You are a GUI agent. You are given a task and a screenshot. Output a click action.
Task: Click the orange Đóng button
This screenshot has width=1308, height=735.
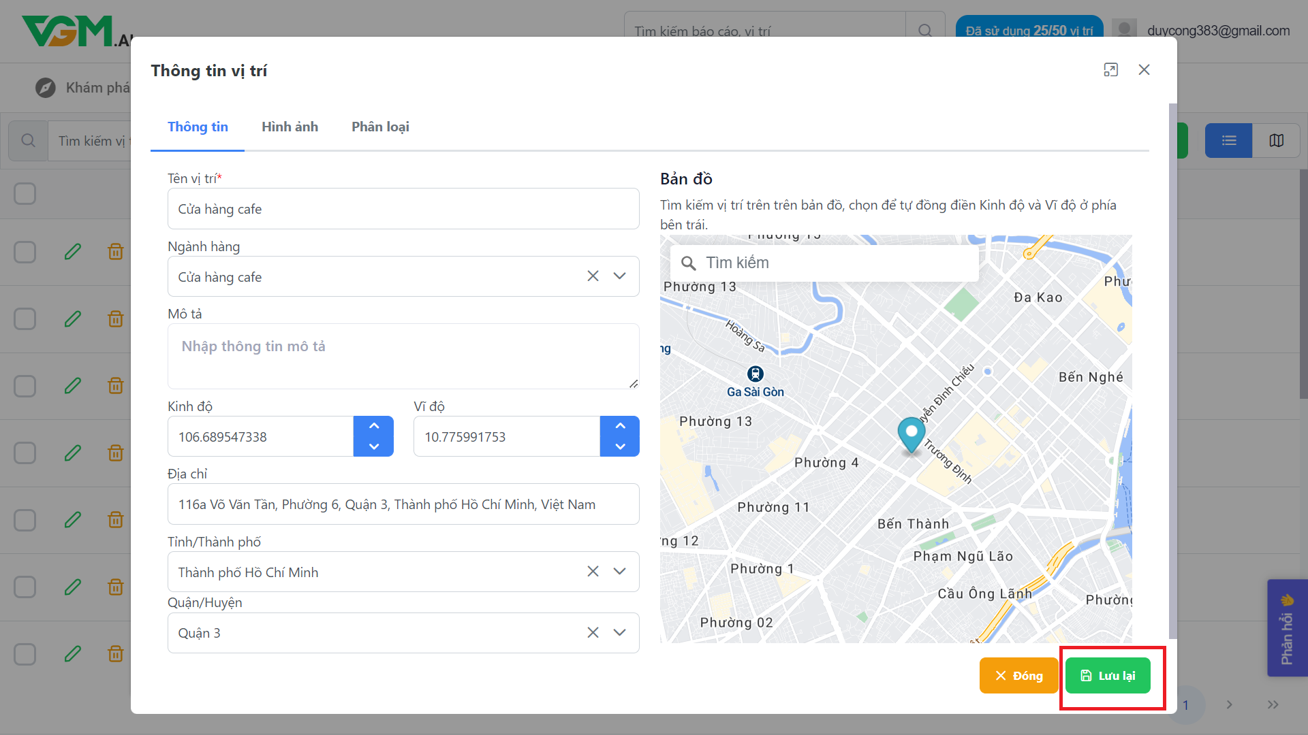point(1018,676)
